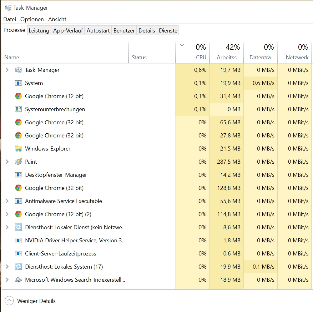The width and height of the screenshot is (313, 312).
Task: Click the Client-Server-Laufzeitprozess icon
Action: 18,254
